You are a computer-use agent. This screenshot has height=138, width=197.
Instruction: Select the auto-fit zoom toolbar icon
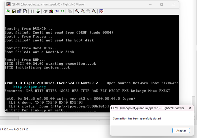pos(94,11)
